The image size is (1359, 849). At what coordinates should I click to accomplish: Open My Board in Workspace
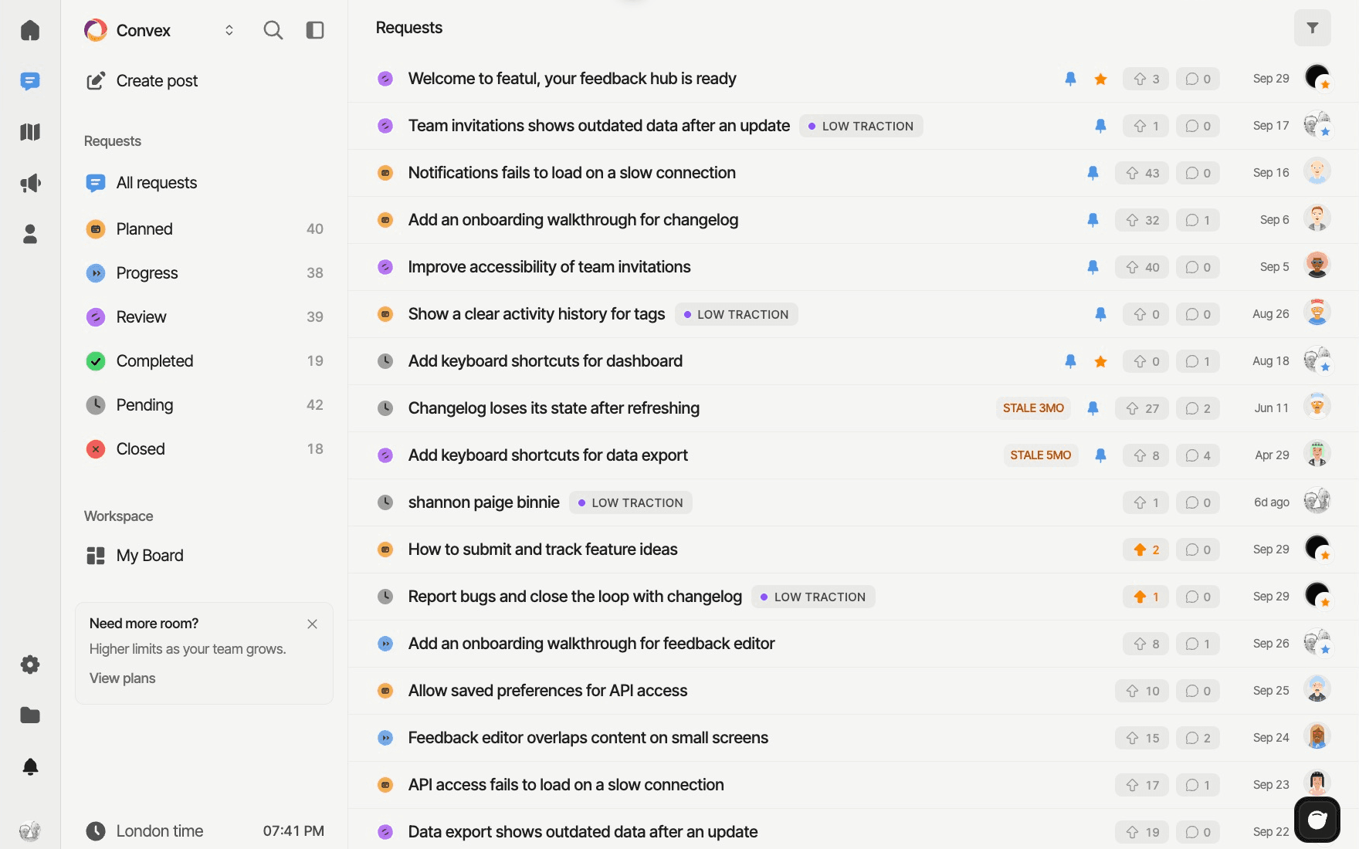[204, 556]
